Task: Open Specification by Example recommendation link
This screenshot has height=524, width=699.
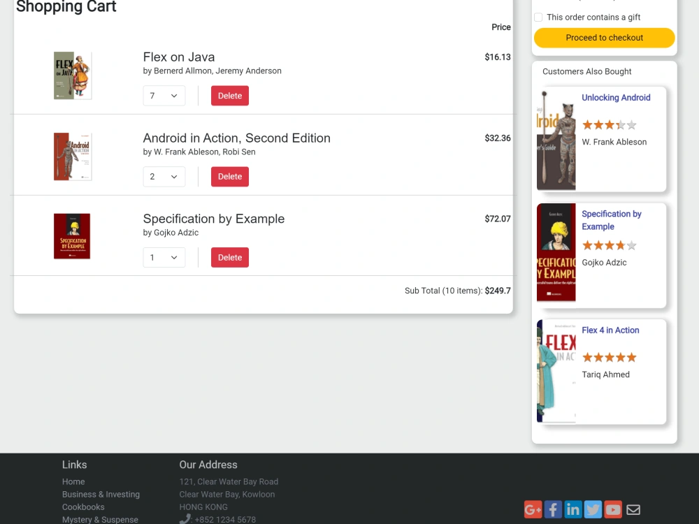Action: click(x=612, y=220)
